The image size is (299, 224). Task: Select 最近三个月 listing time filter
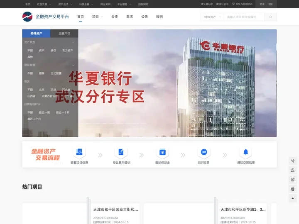(x=34, y=119)
